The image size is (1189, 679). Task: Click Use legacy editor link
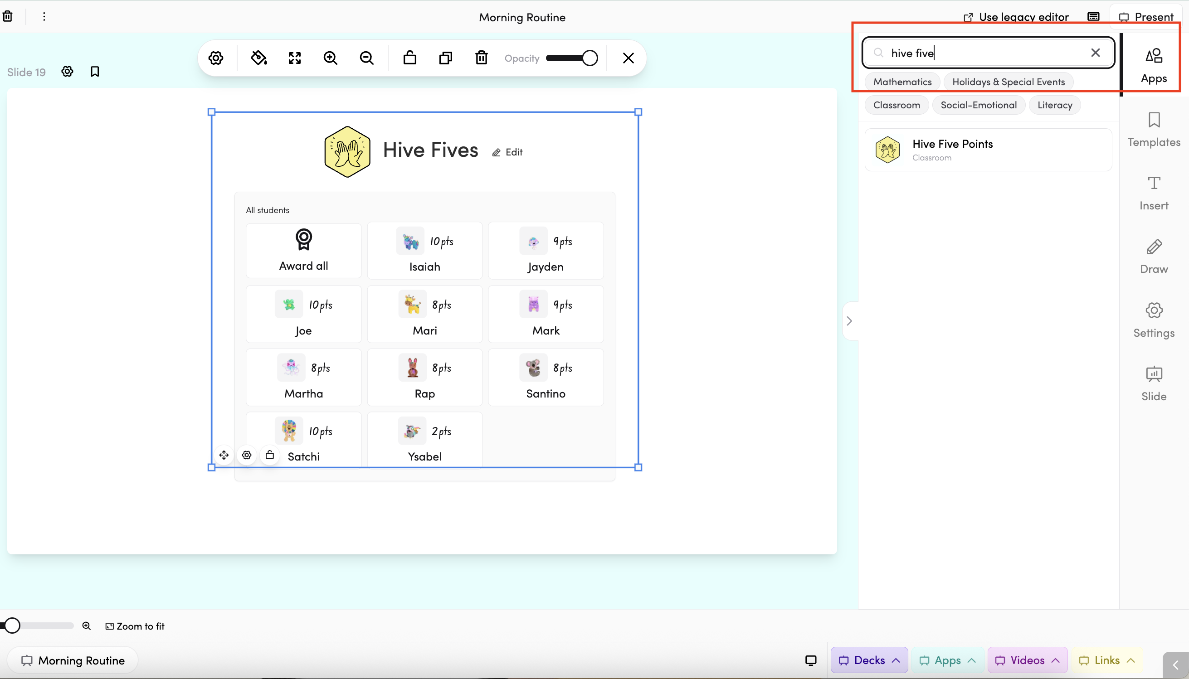point(1016,17)
